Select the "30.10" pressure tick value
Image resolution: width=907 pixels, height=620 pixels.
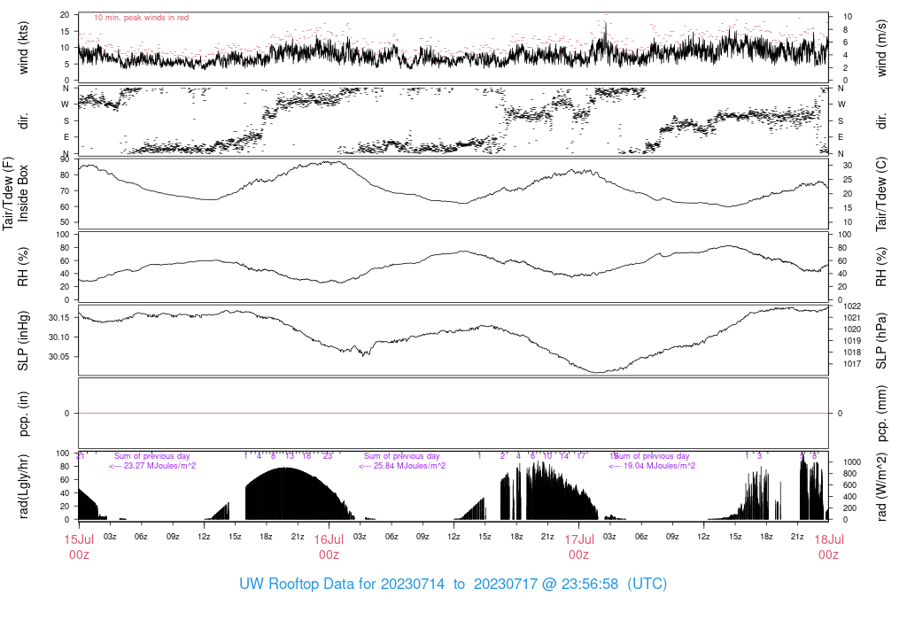pyautogui.click(x=58, y=337)
